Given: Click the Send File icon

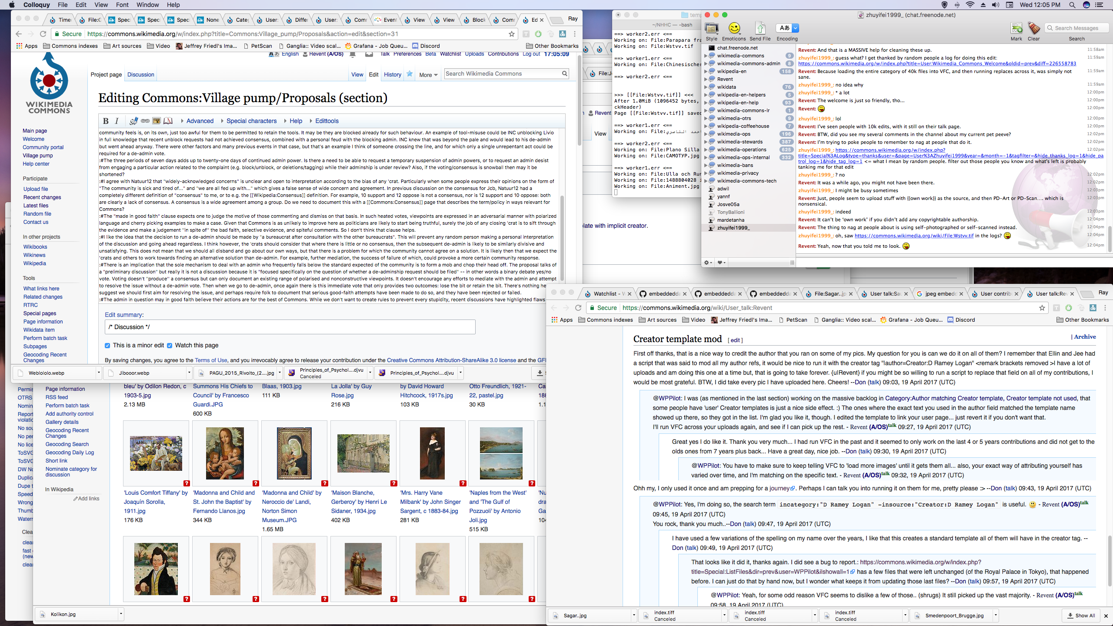Looking at the screenshot, I should coord(760,31).
